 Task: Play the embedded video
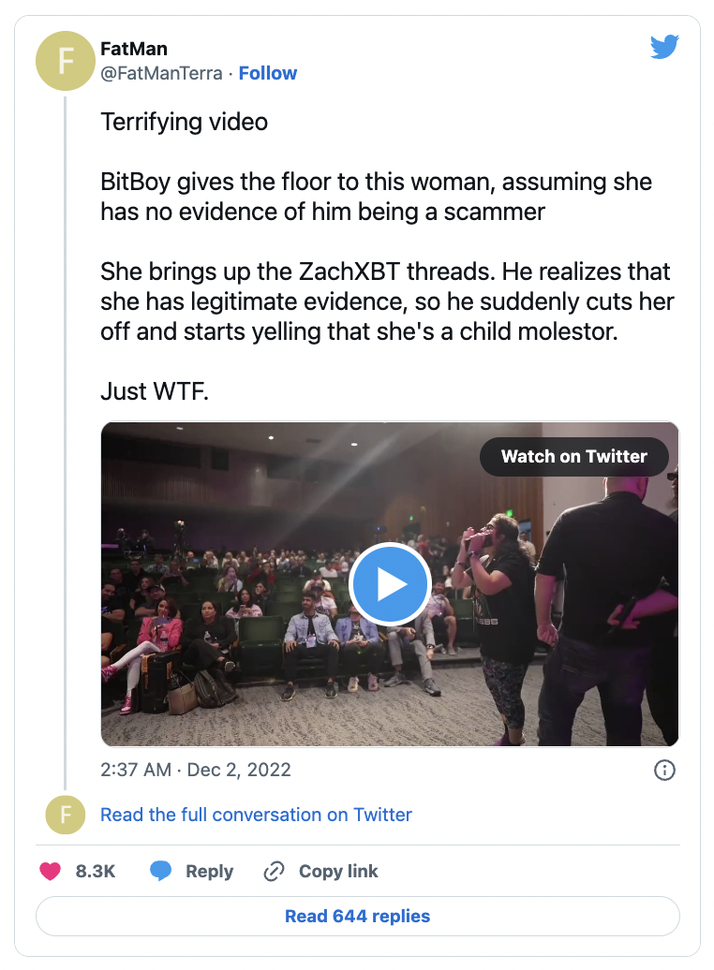(390, 584)
